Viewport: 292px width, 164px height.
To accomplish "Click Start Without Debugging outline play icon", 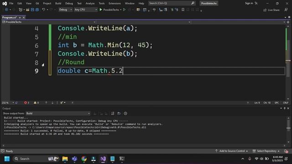I will pyautogui.click(x=124, y=10).
